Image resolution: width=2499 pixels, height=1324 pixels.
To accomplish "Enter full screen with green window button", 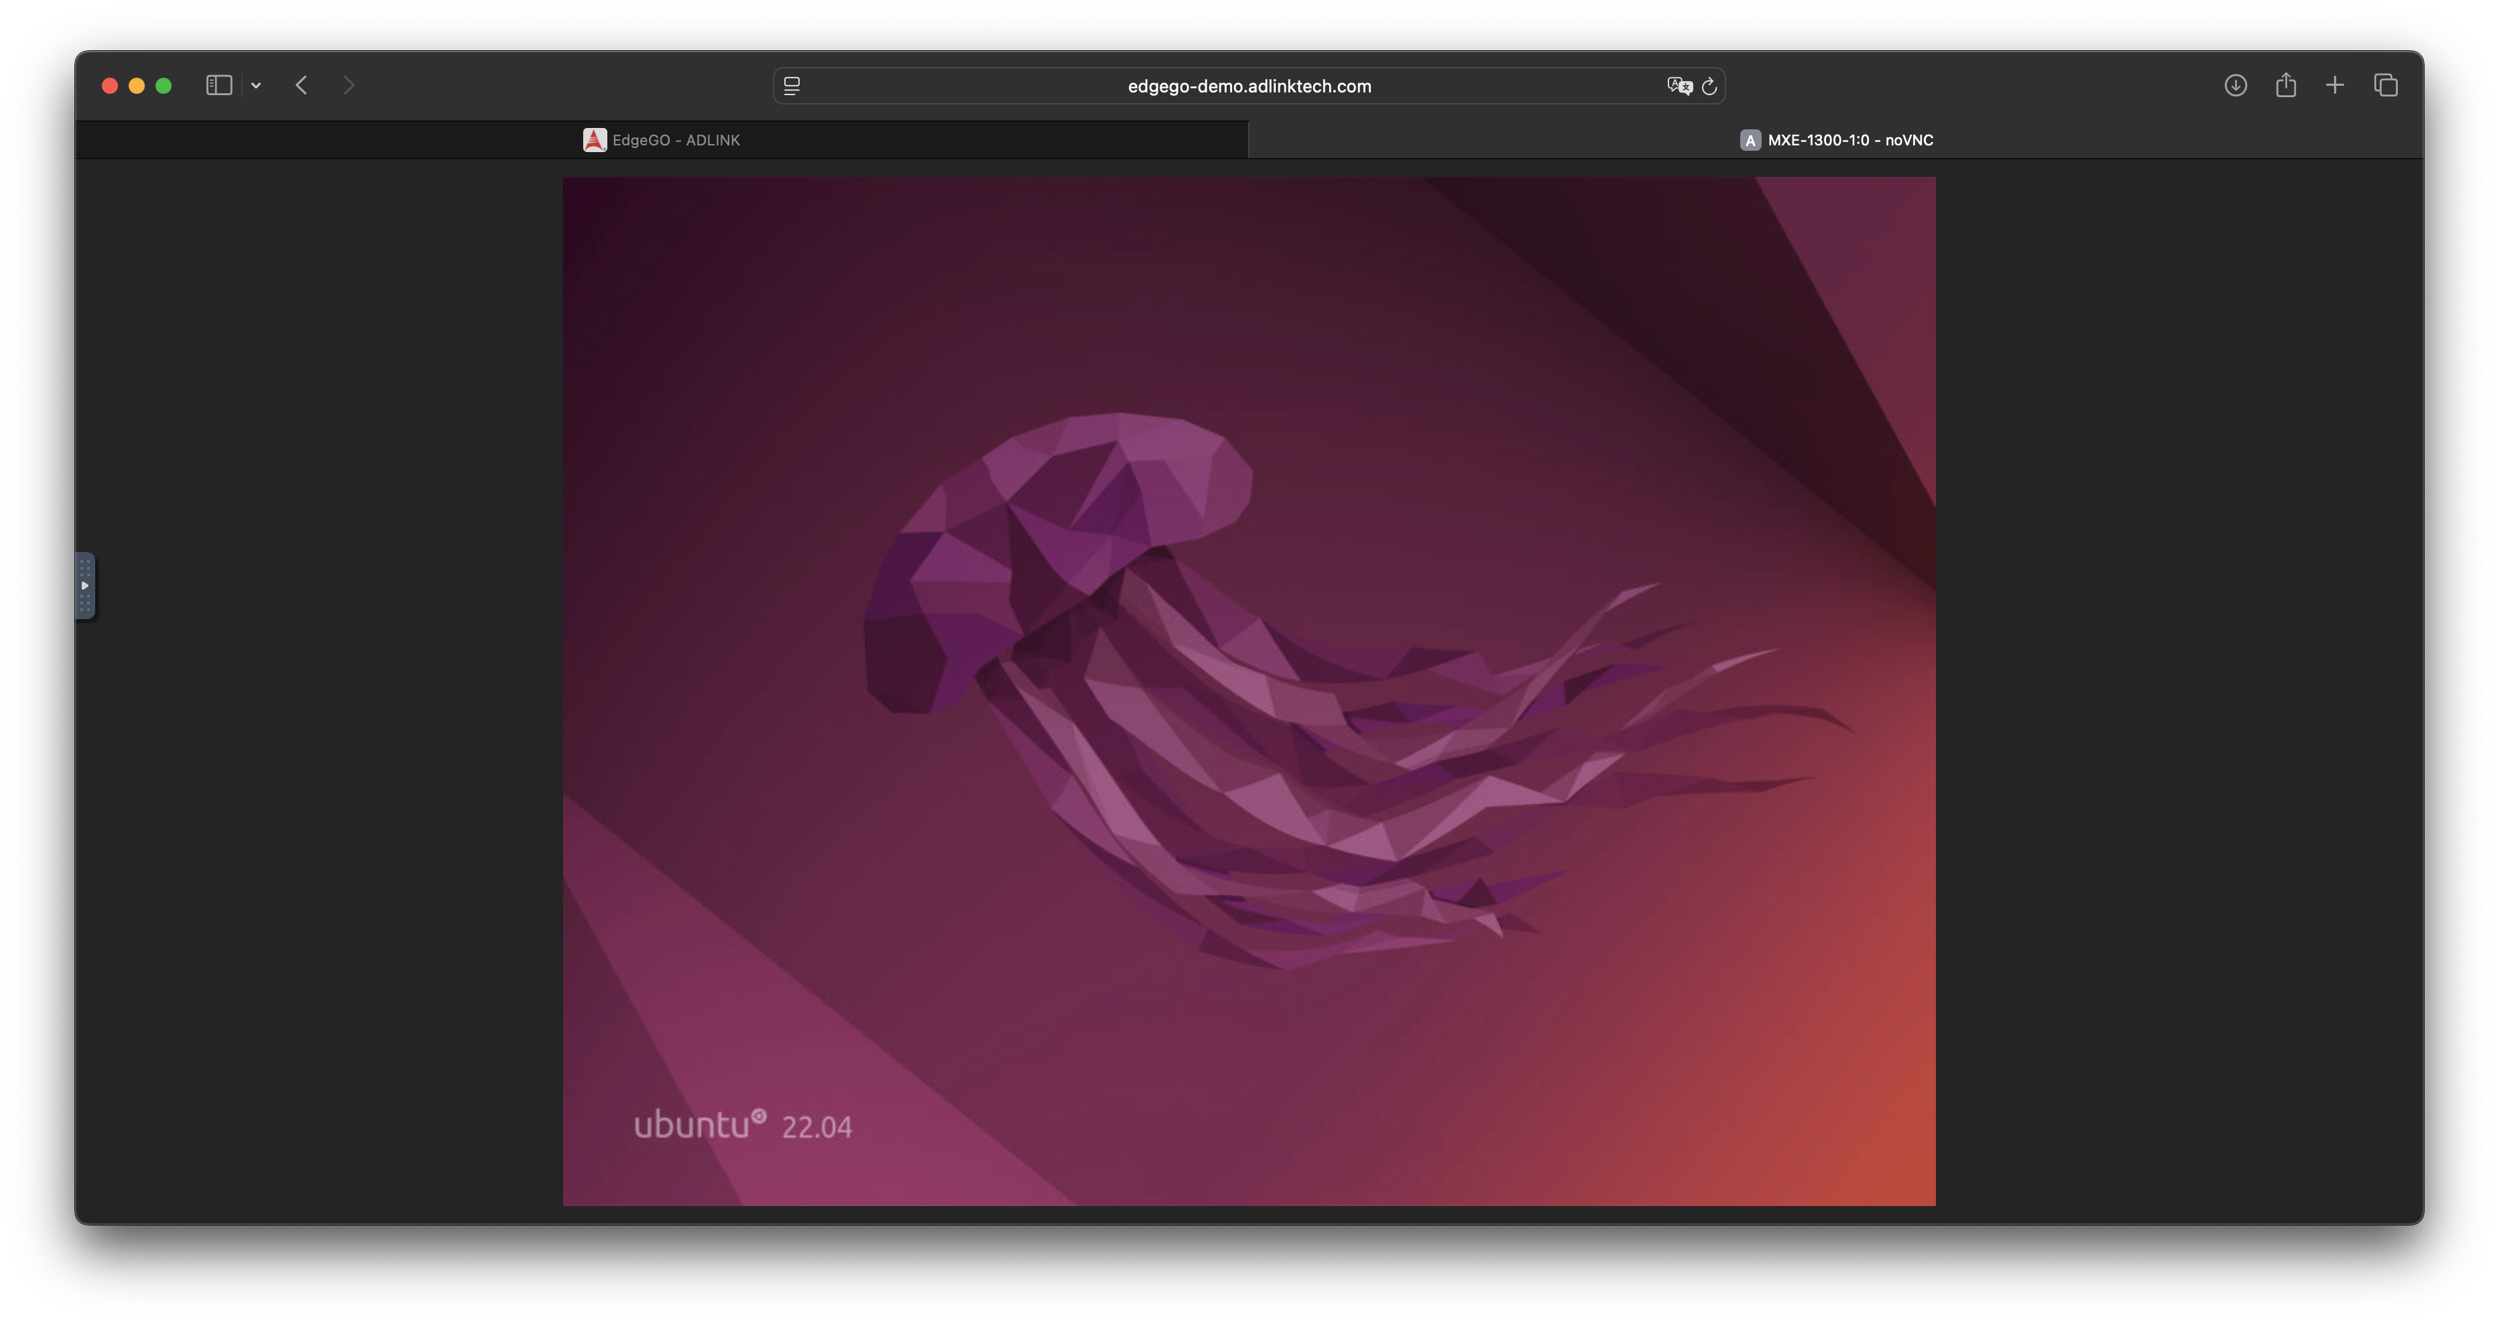I will [x=164, y=85].
